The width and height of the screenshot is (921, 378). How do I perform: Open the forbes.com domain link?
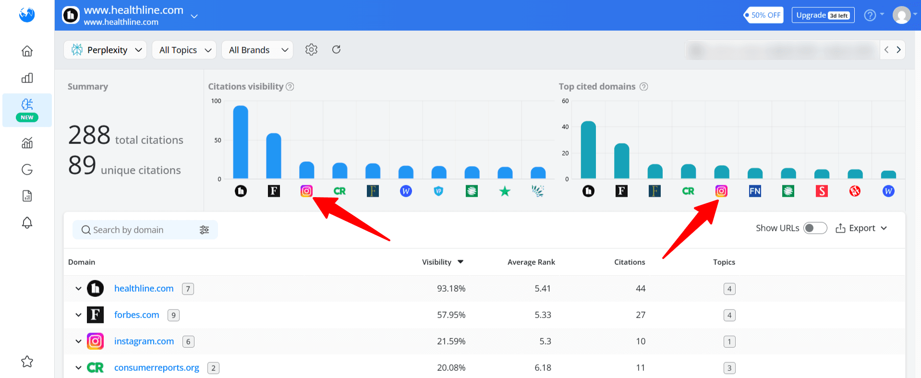click(137, 315)
